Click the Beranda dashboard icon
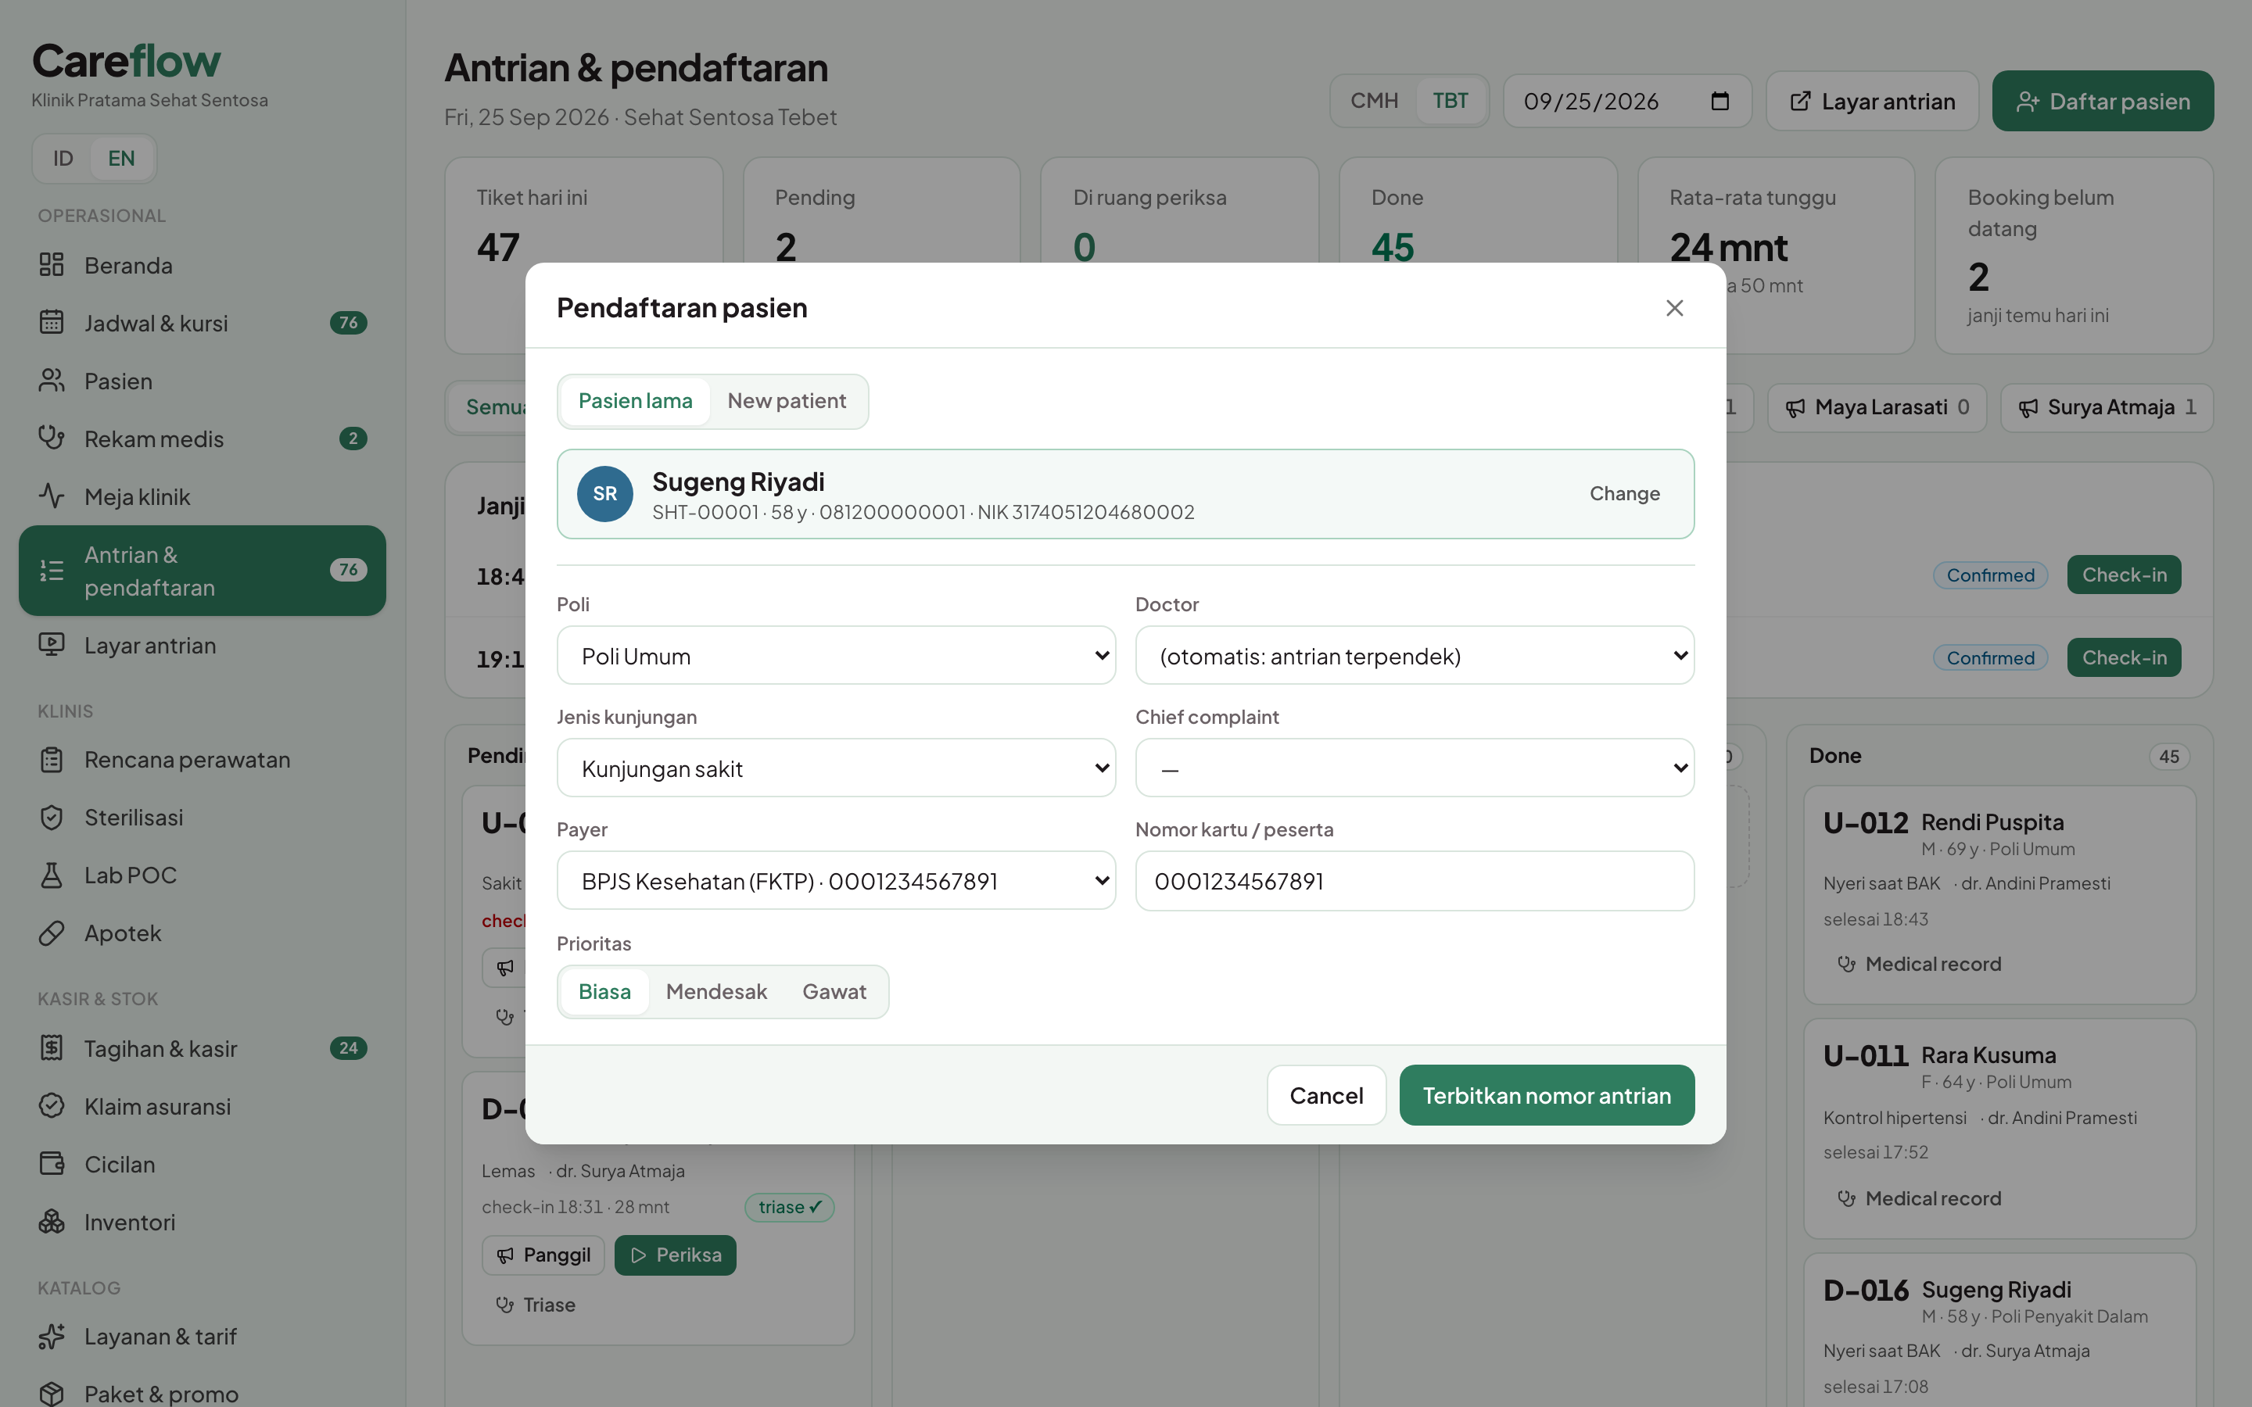Image resolution: width=2252 pixels, height=1407 pixels. point(51,265)
